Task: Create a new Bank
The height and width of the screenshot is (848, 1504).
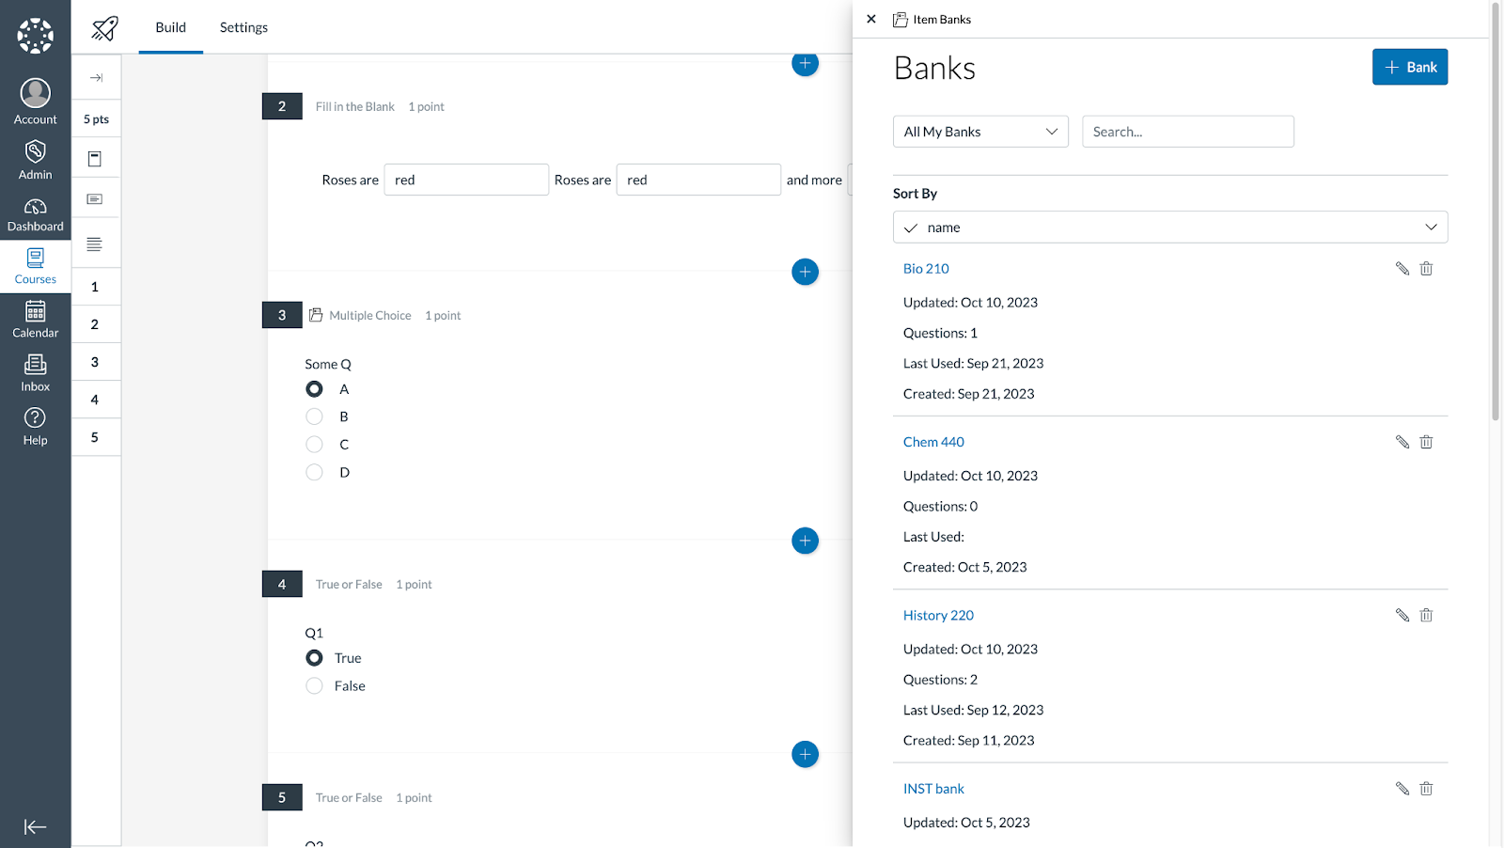Action: pos(1410,67)
